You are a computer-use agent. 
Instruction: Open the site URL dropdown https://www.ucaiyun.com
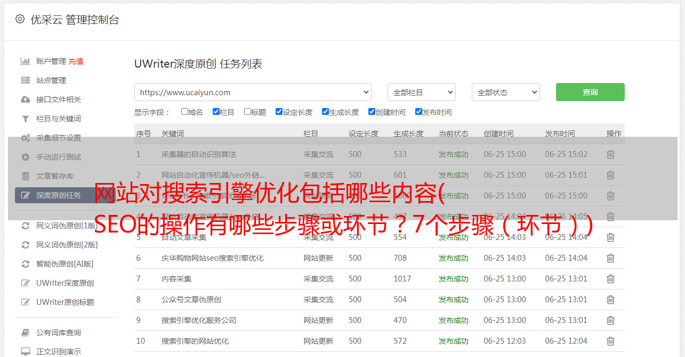pos(253,92)
